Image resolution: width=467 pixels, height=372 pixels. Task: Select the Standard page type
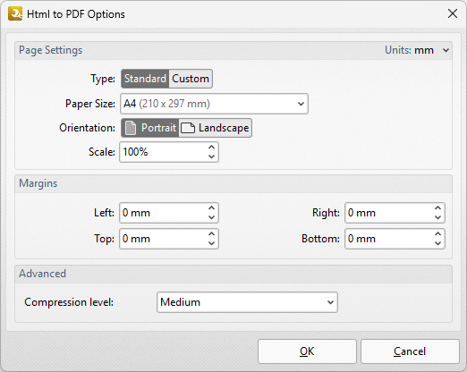pos(145,79)
